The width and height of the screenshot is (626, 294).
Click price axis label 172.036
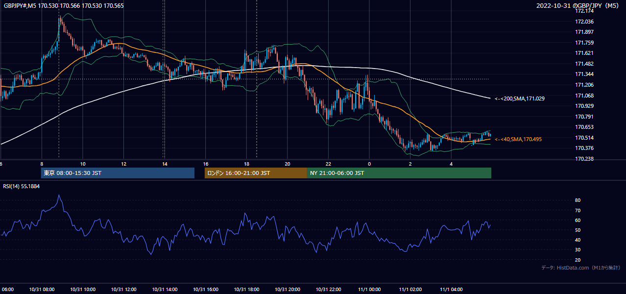coord(585,22)
